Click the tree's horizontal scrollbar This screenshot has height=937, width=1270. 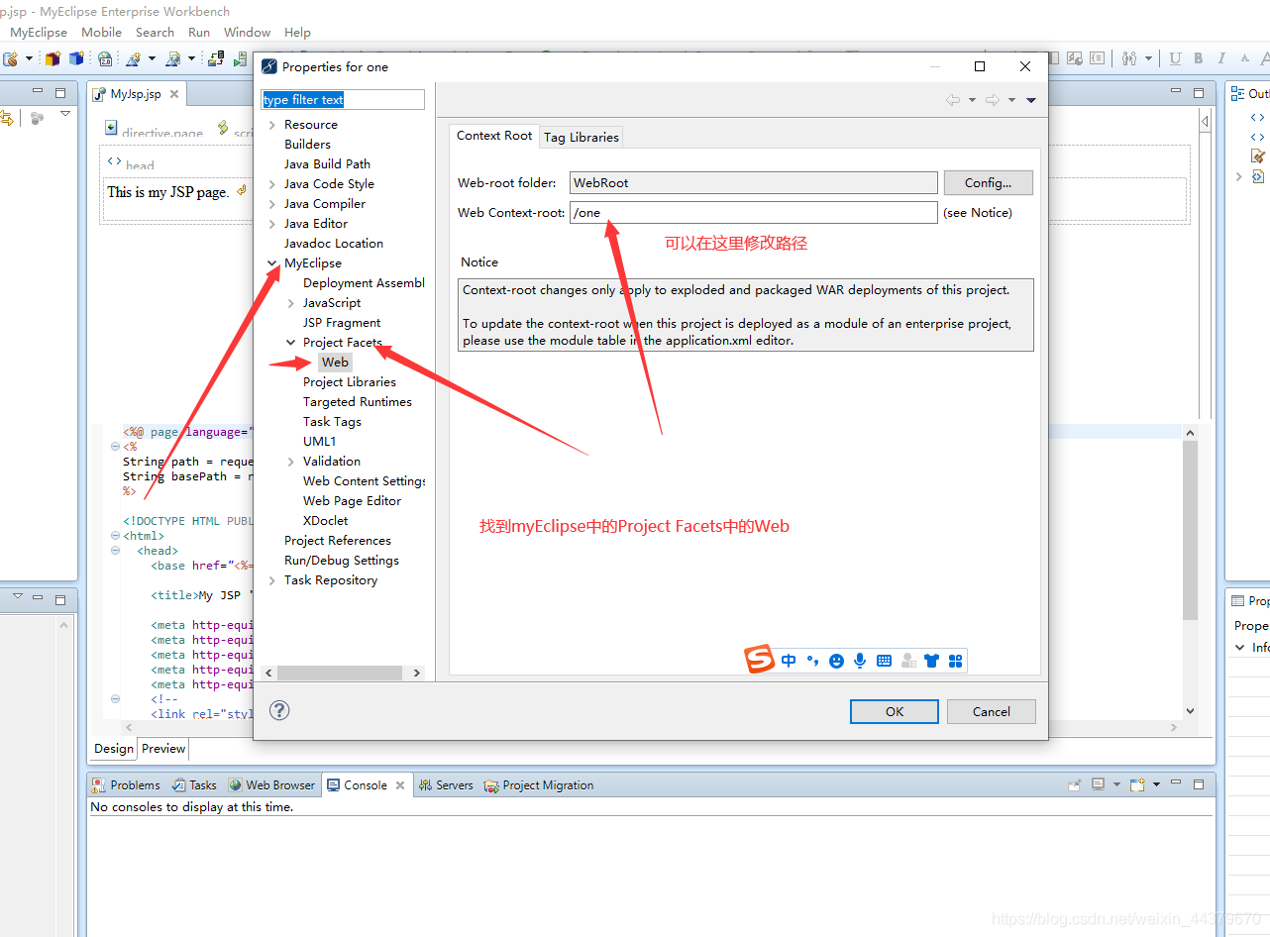pos(340,673)
